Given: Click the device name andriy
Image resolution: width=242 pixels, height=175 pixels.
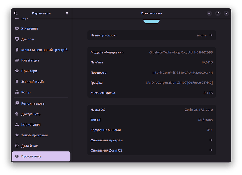Looking at the screenshot, I should pyautogui.click(x=202, y=35).
